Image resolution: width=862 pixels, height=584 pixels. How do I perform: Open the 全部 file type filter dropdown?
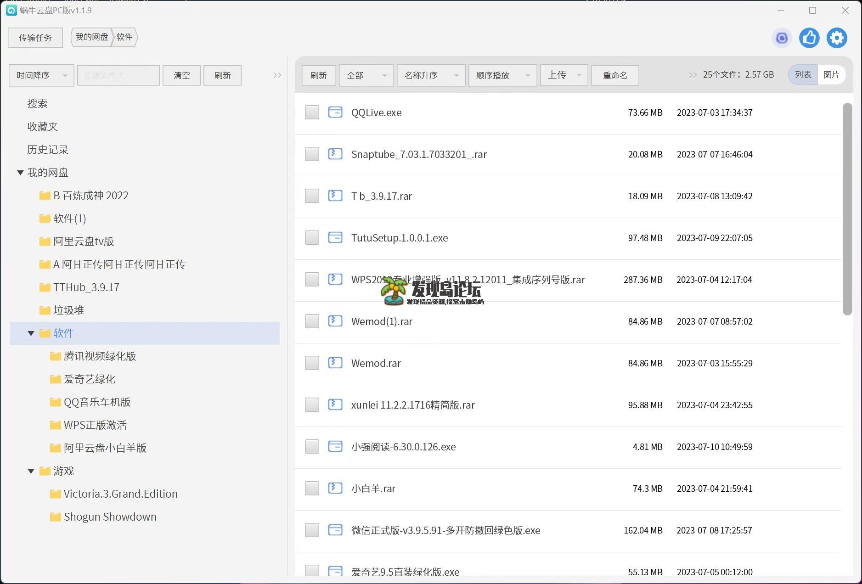pyautogui.click(x=366, y=75)
